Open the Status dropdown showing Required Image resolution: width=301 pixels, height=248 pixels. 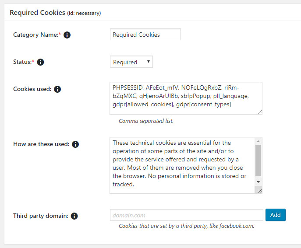click(x=131, y=62)
